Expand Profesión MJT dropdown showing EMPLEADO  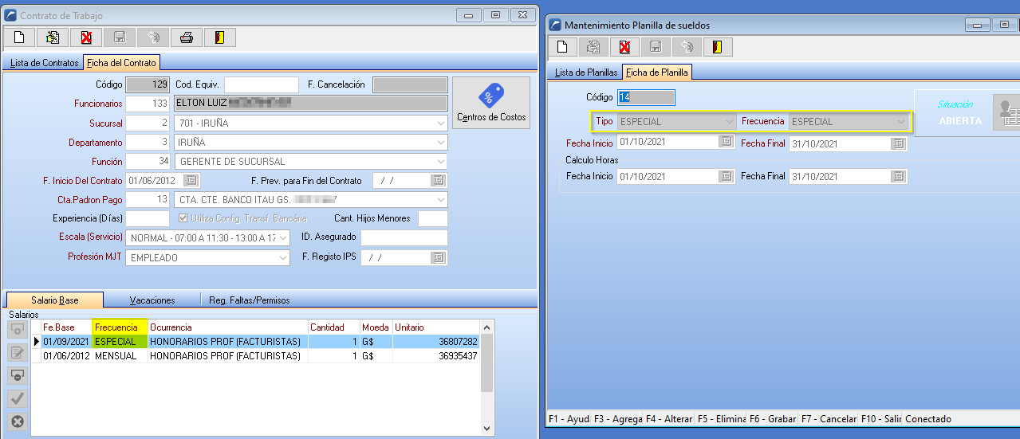[283, 257]
